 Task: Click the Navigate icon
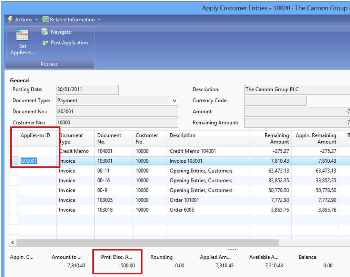click(44, 32)
